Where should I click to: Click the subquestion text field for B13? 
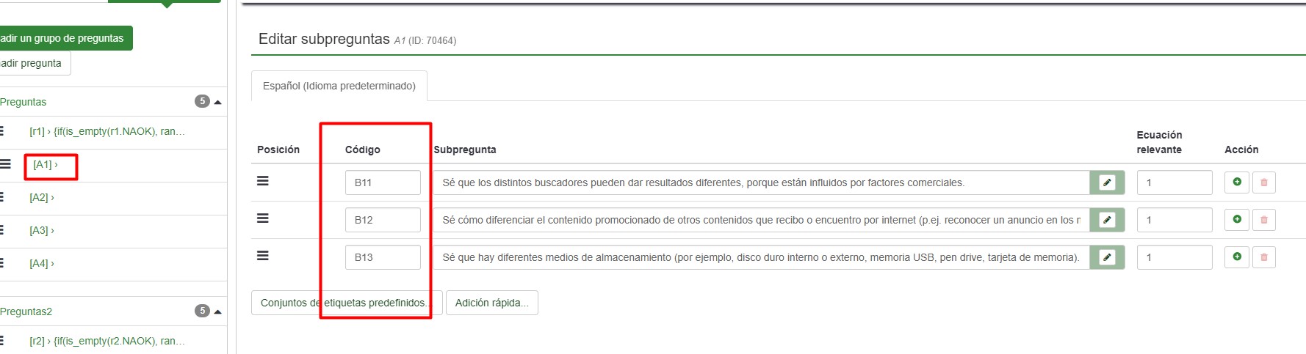coord(761,257)
